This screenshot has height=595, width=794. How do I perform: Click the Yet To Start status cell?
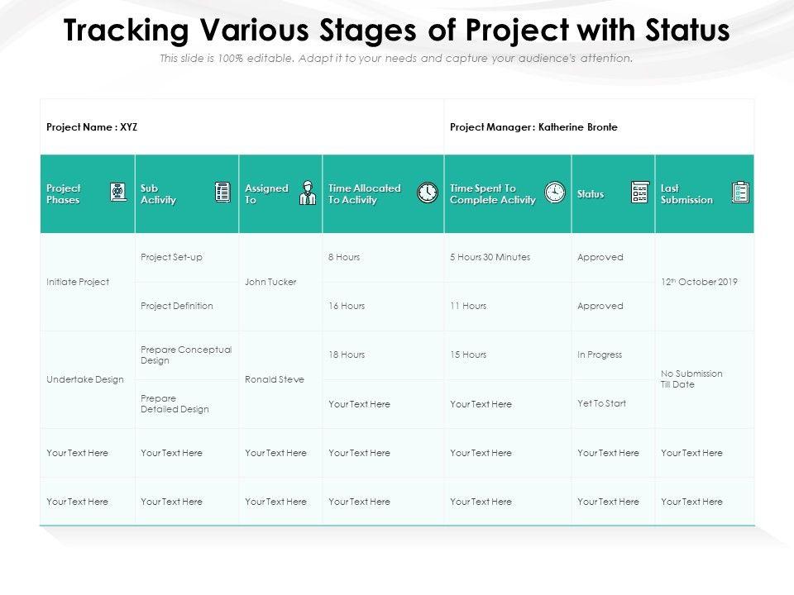tap(601, 403)
